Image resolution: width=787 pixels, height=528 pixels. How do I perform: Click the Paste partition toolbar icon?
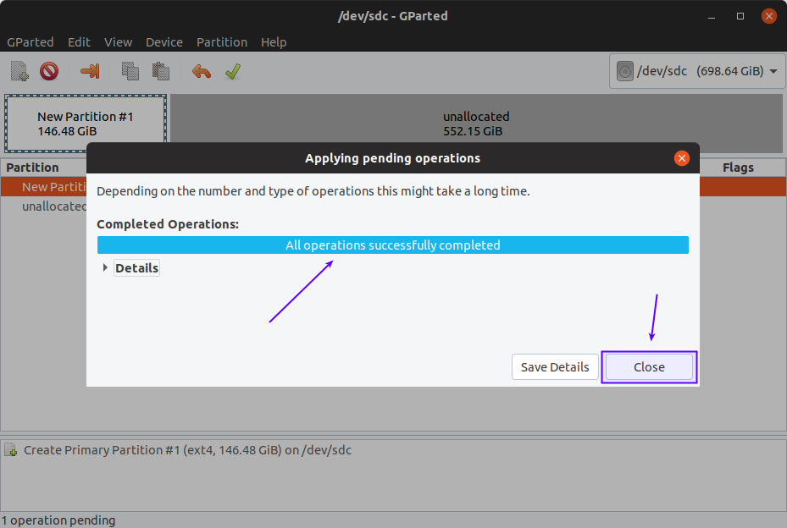160,71
